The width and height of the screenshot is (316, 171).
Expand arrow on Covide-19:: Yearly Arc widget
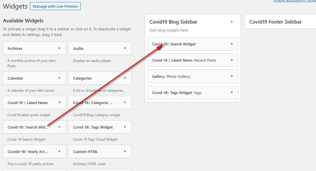coord(59,152)
